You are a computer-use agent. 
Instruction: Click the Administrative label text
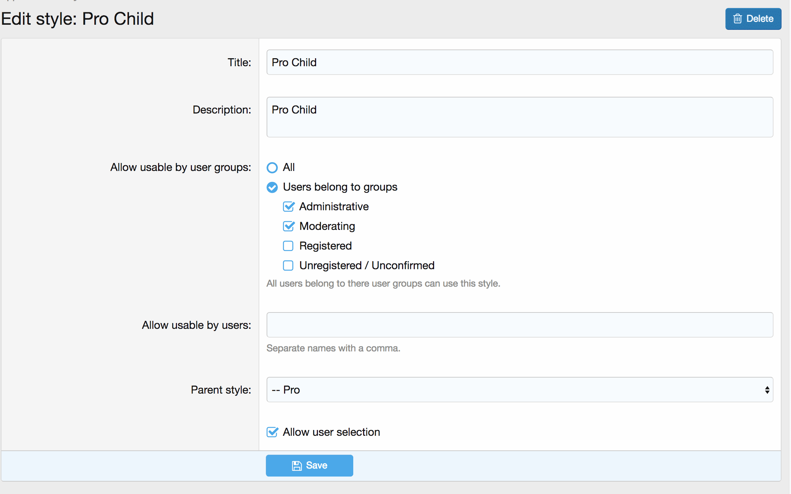click(x=334, y=207)
